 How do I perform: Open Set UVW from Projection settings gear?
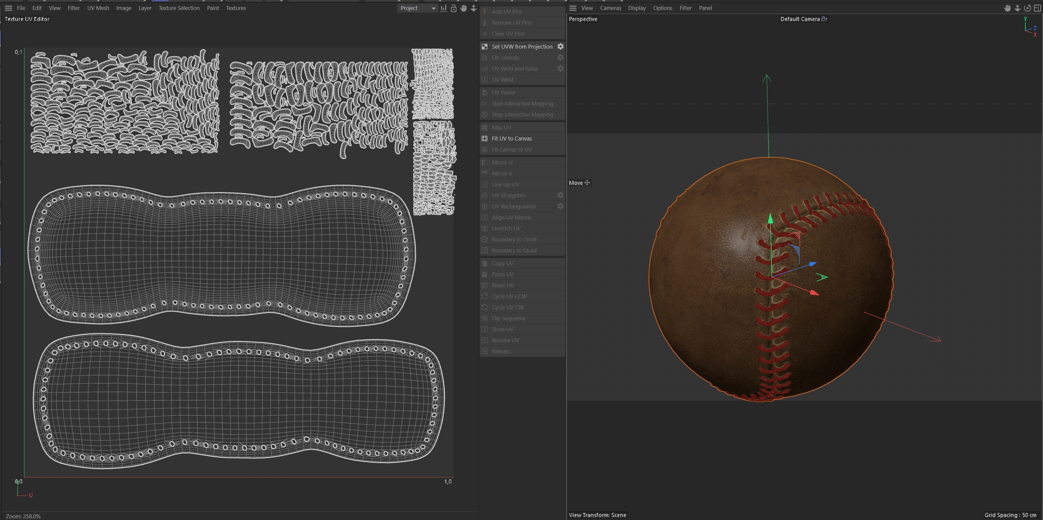click(x=560, y=47)
